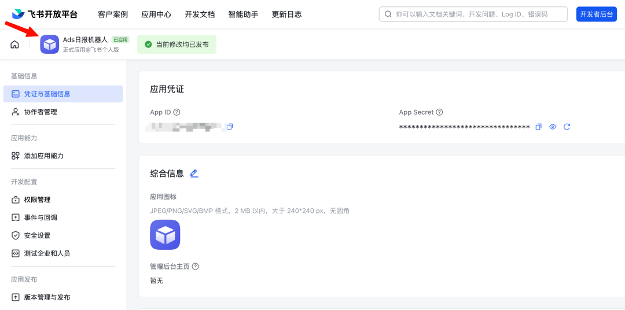Click the 当前修改均已发布 notice

(x=177, y=44)
